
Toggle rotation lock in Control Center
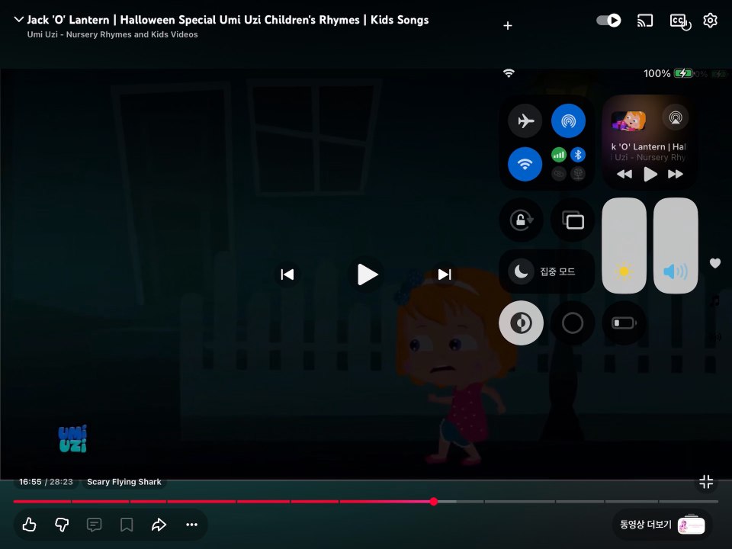click(521, 220)
